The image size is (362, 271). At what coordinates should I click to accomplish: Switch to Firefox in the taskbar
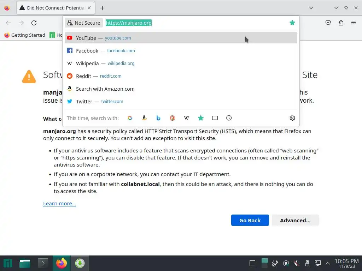62,263
